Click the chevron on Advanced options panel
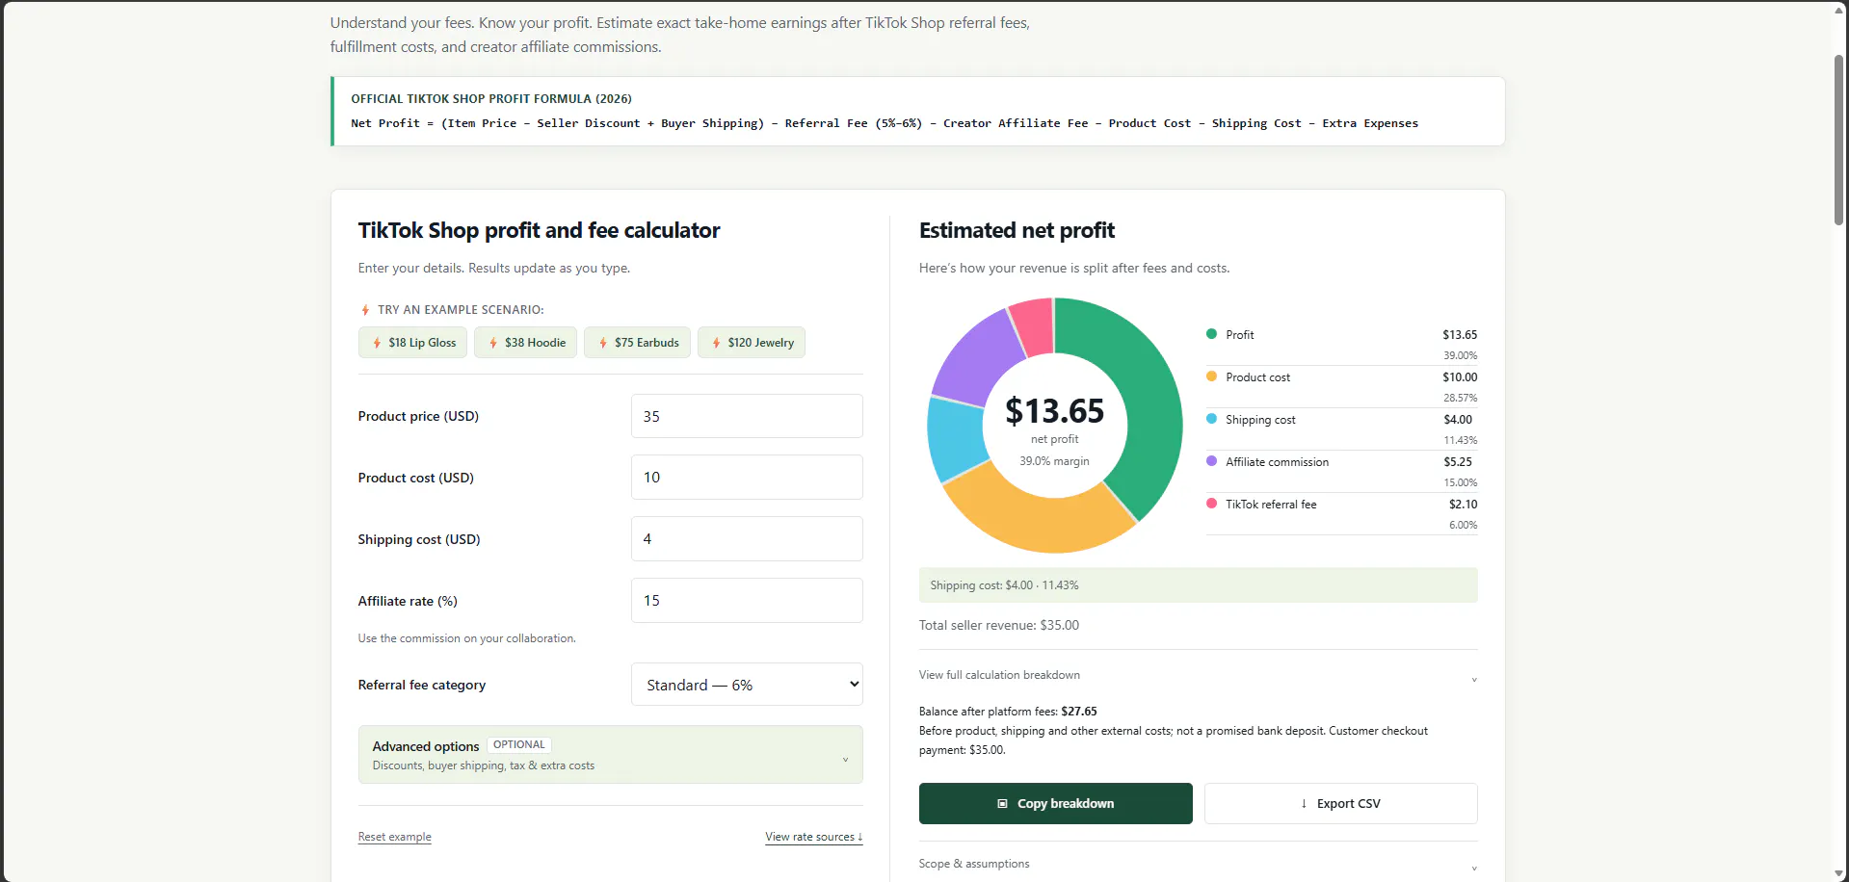Viewport: 1849px width, 882px height. click(x=845, y=760)
